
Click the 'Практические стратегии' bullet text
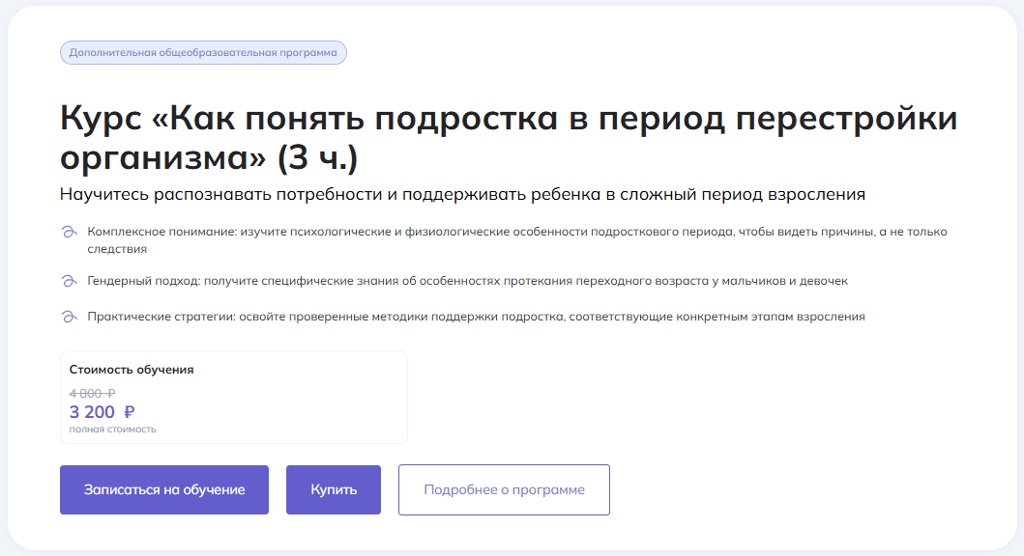(x=476, y=317)
